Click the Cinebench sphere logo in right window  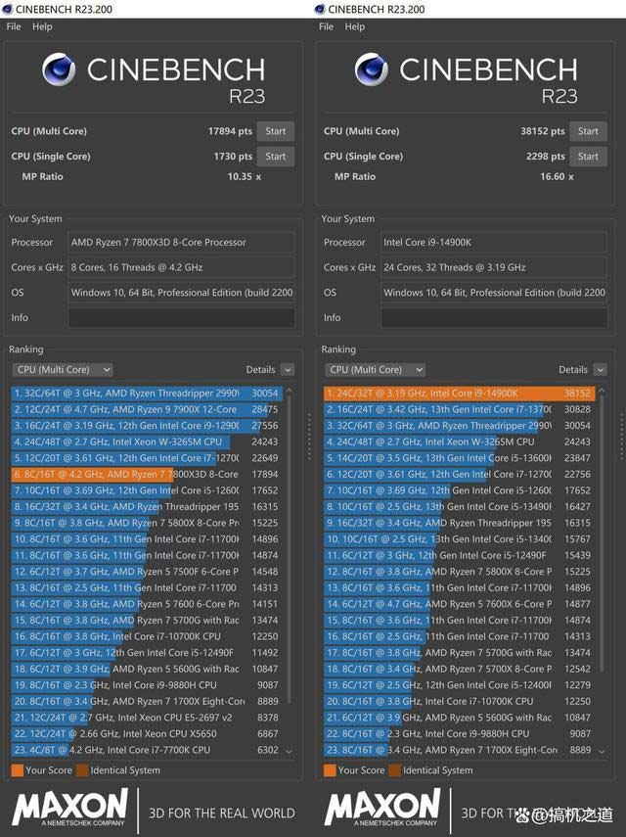(x=371, y=70)
